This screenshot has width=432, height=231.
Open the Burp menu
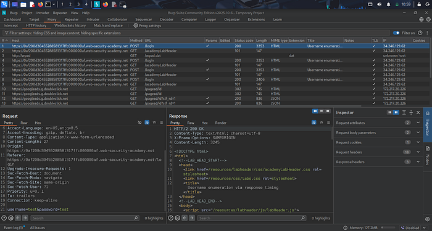coord(14,13)
